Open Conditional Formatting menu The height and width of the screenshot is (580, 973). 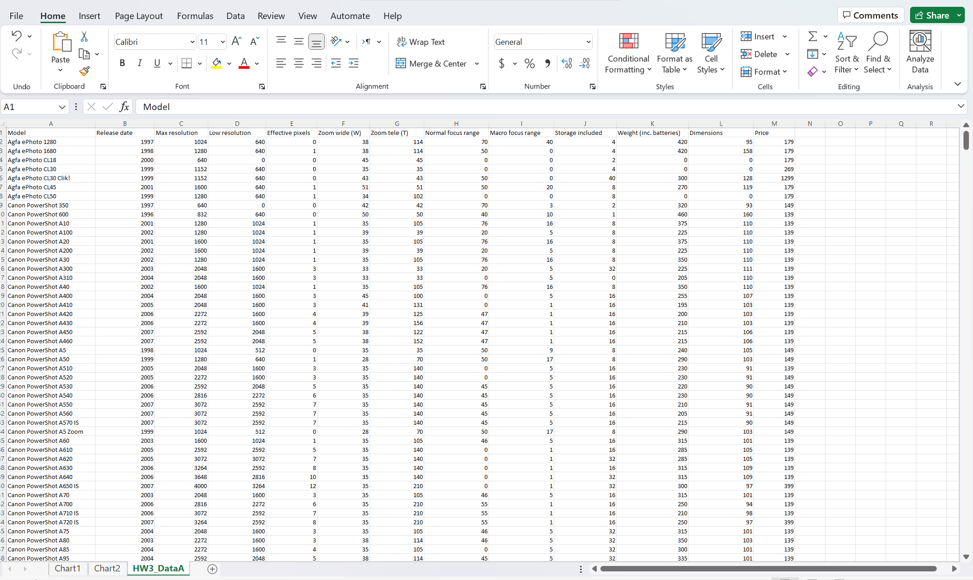(x=628, y=53)
